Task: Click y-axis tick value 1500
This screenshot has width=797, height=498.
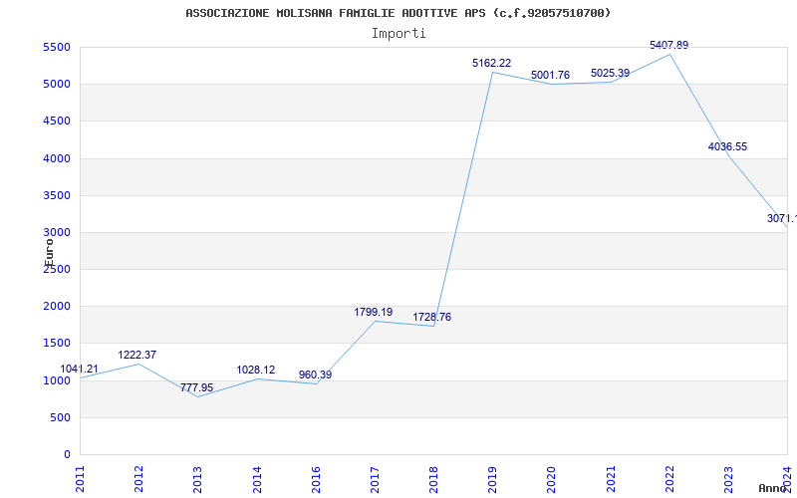Action: (x=57, y=344)
